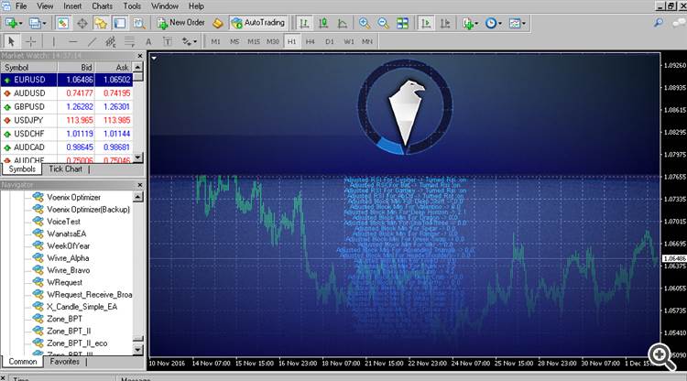Select the Trendline drawing tool
The image size is (687, 381).
92,41
